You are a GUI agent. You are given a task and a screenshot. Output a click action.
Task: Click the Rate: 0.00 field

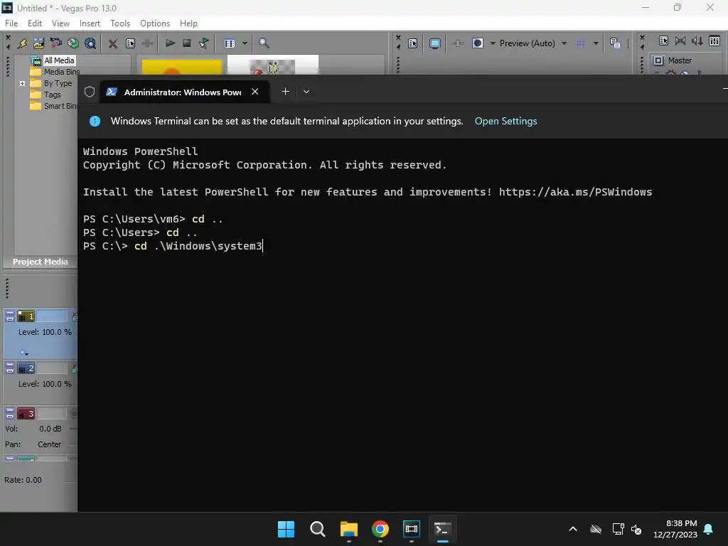tap(23, 480)
